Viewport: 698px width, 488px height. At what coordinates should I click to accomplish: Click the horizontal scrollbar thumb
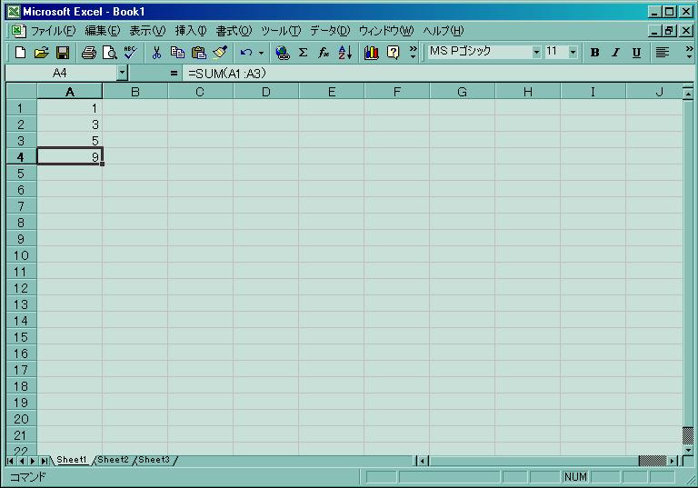pyautogui.click(x=653, y=461)
